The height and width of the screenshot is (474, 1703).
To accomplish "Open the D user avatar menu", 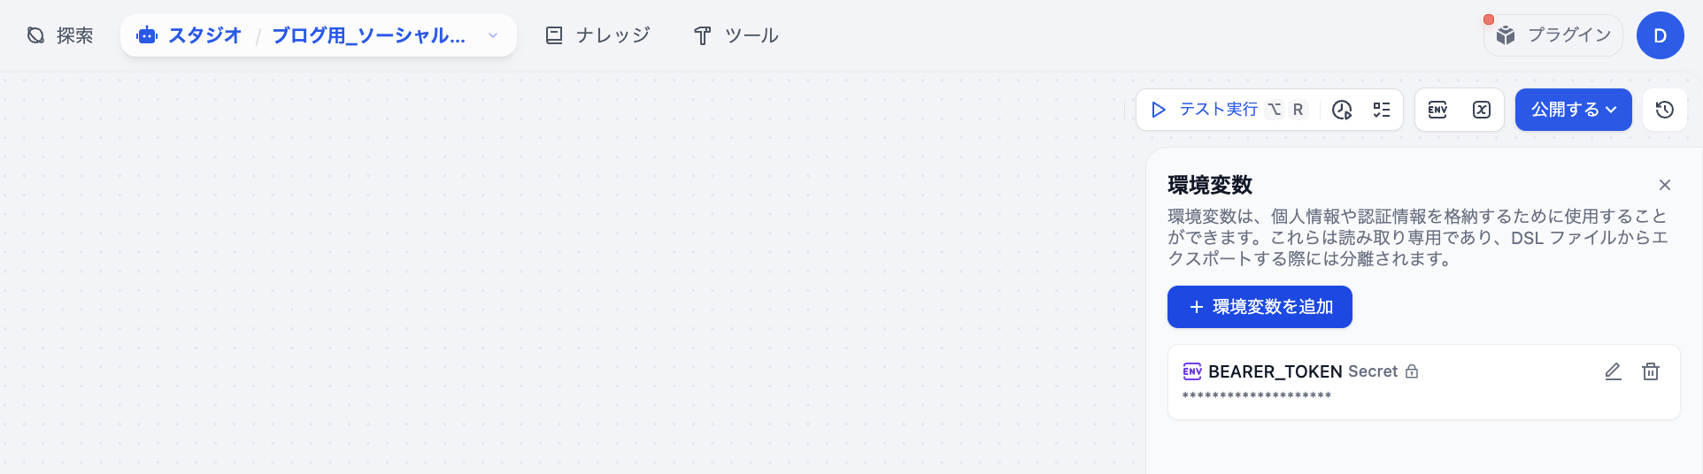I will (1661, 35).
